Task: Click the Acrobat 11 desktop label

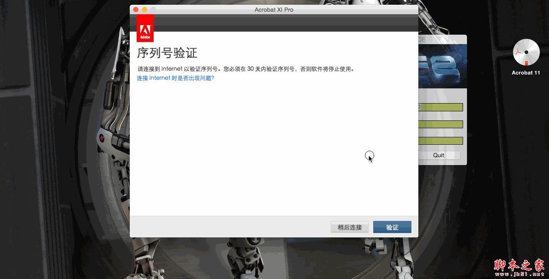Action: click(526, 73)
